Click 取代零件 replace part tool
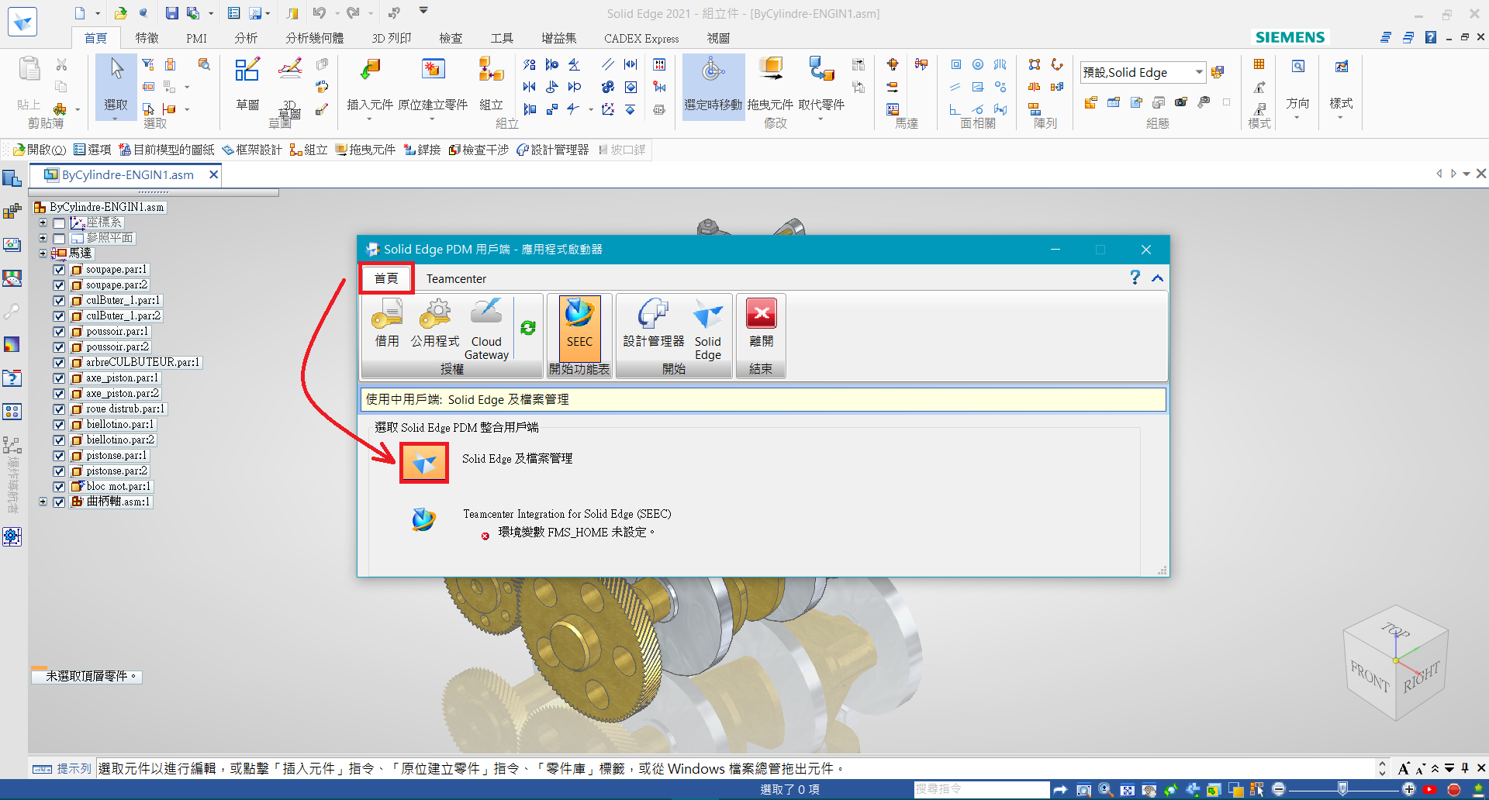 (821, 85)
